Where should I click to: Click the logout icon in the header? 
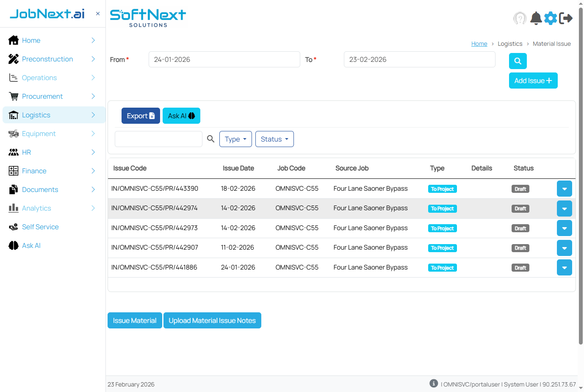[566, 18]
